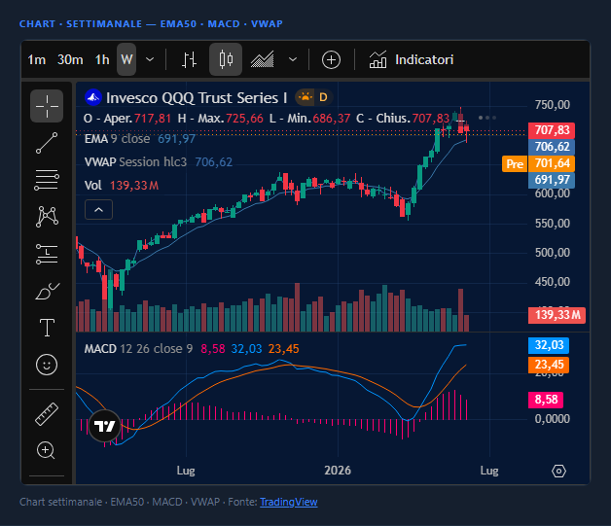Select the brush drawing tool
611x526 pixels.
(47, 292)
